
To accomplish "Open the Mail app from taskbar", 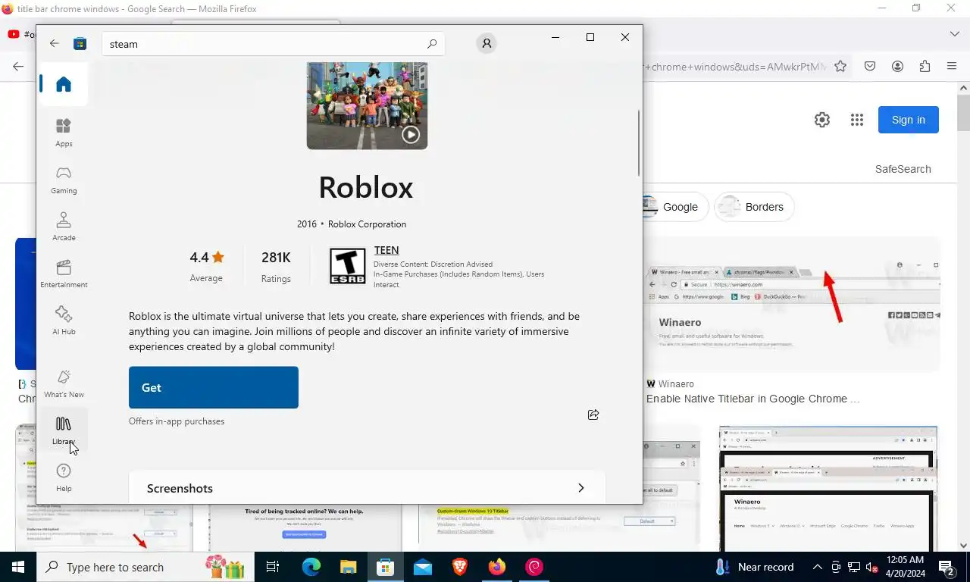I will click(423, 567).
